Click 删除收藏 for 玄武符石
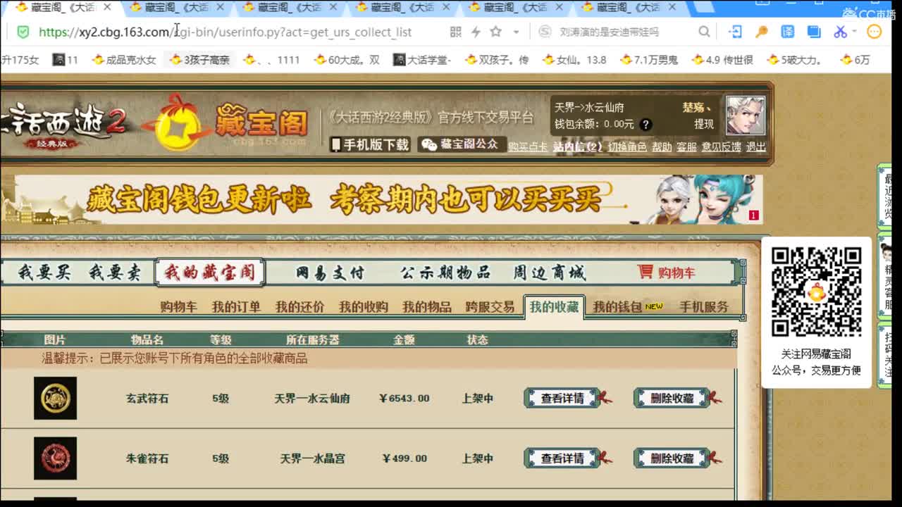Screen dimensions: 902x507 [672, 398]
